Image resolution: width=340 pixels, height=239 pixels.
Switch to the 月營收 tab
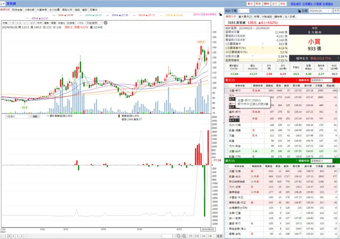coord(94,10)
